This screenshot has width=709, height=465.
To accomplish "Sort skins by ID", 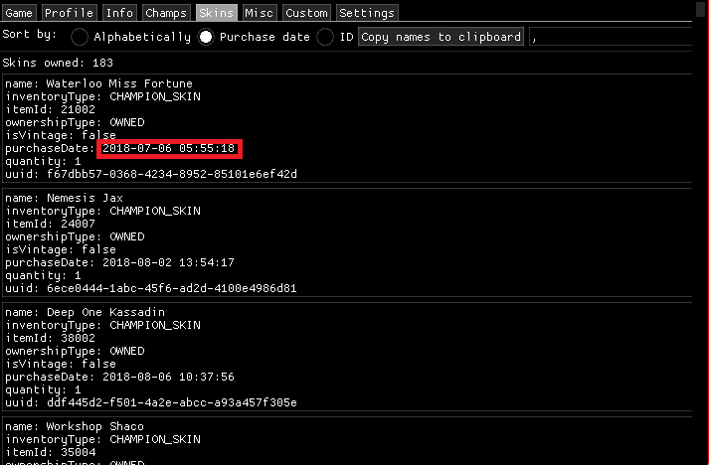I will (x=335, y=37).
